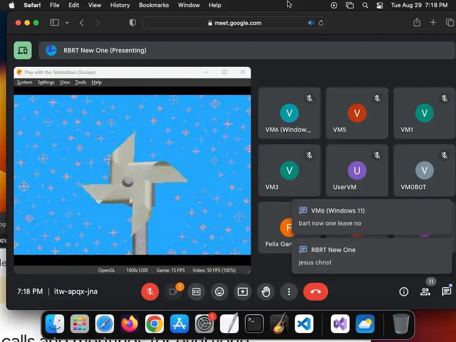The image size is (456, 342).
Task: Open meeting details info icon
Action: point(403,291)
